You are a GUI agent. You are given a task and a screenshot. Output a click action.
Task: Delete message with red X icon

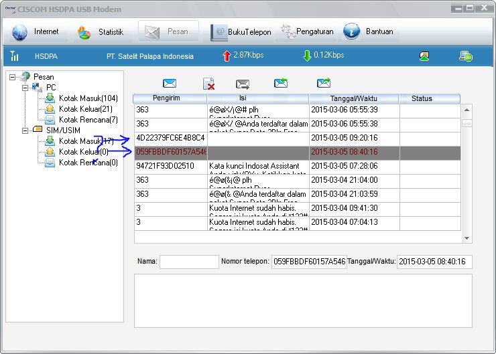pyautogui.click(x=208, y=84)
